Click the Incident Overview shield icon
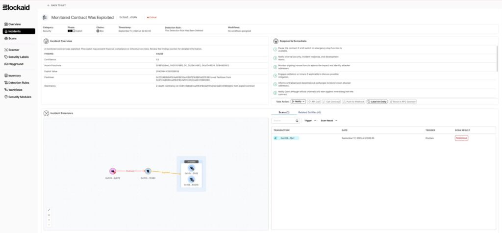 coord(46,41)
